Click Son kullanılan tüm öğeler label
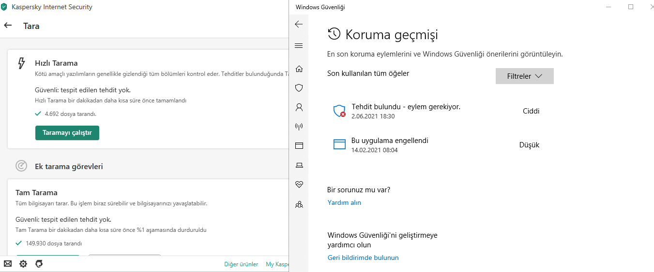654x272 pixels. [x=368, y=73]
